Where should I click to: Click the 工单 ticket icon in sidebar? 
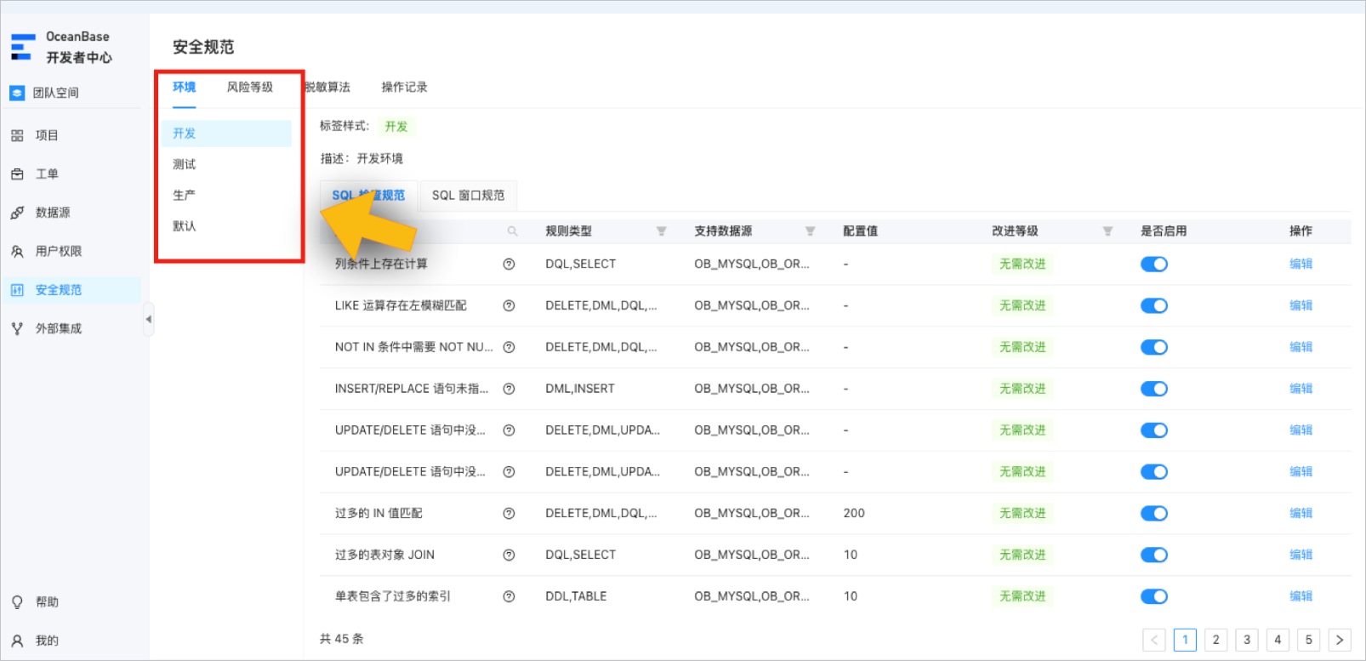click(x=17, y=174)
